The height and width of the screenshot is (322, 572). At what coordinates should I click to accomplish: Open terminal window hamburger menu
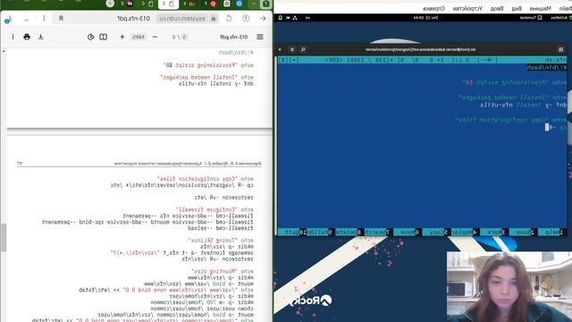(x=292, y=49)
